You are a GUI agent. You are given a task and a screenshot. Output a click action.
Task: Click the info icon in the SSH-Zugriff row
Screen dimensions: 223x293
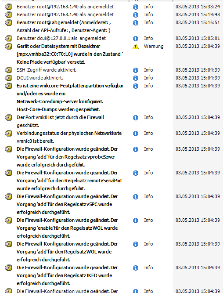coord(136,70)
